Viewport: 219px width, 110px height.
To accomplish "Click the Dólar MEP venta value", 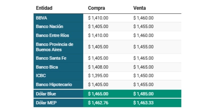I will (143, 103).
